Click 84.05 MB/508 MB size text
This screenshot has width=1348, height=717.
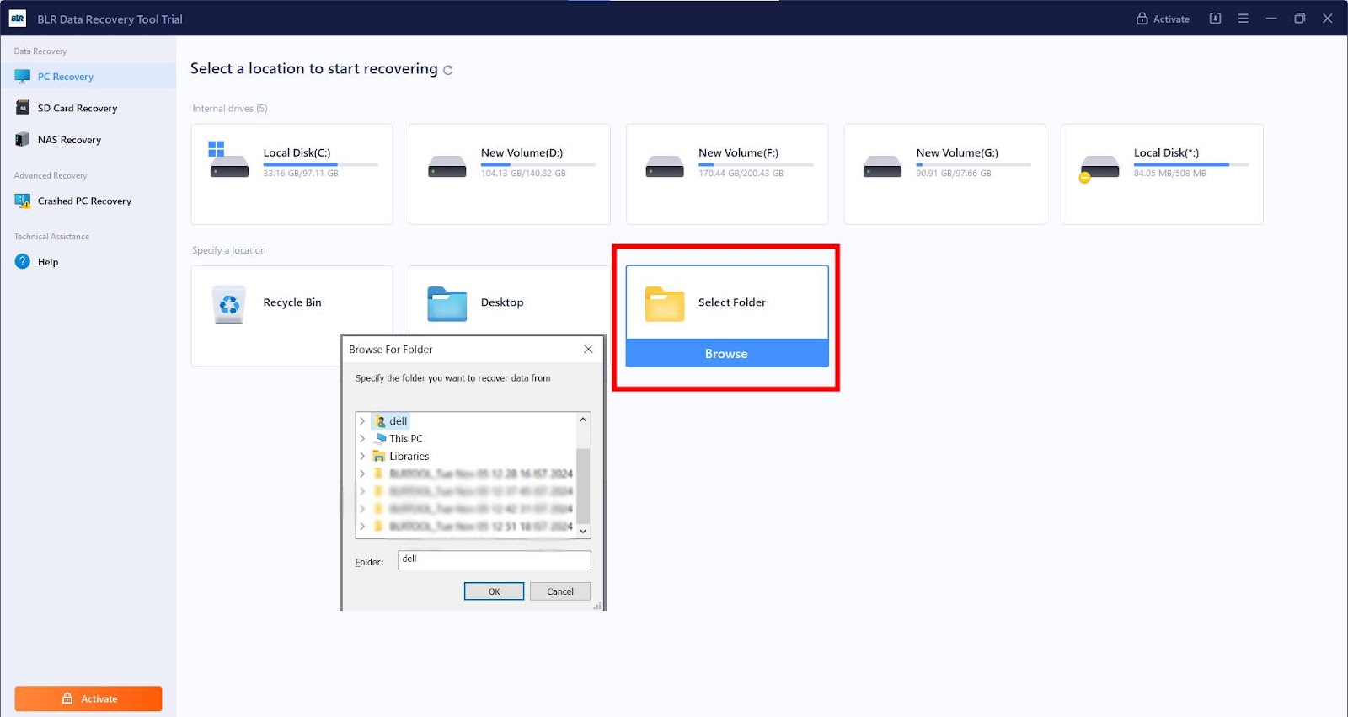click(x=1169, y=174)
